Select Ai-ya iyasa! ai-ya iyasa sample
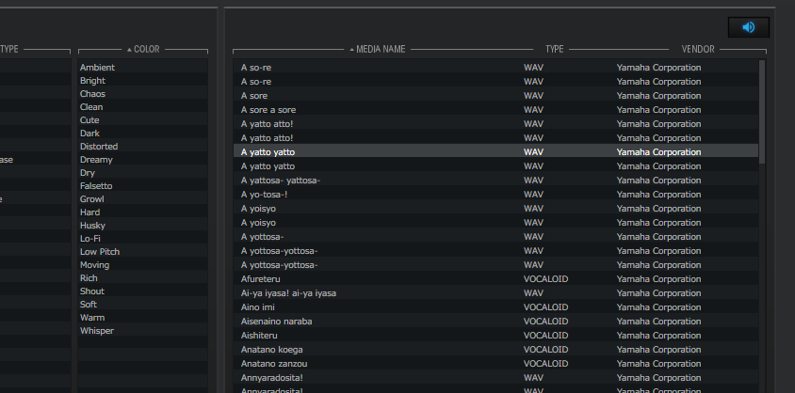 pyautogui.click(x=495, y=292)
